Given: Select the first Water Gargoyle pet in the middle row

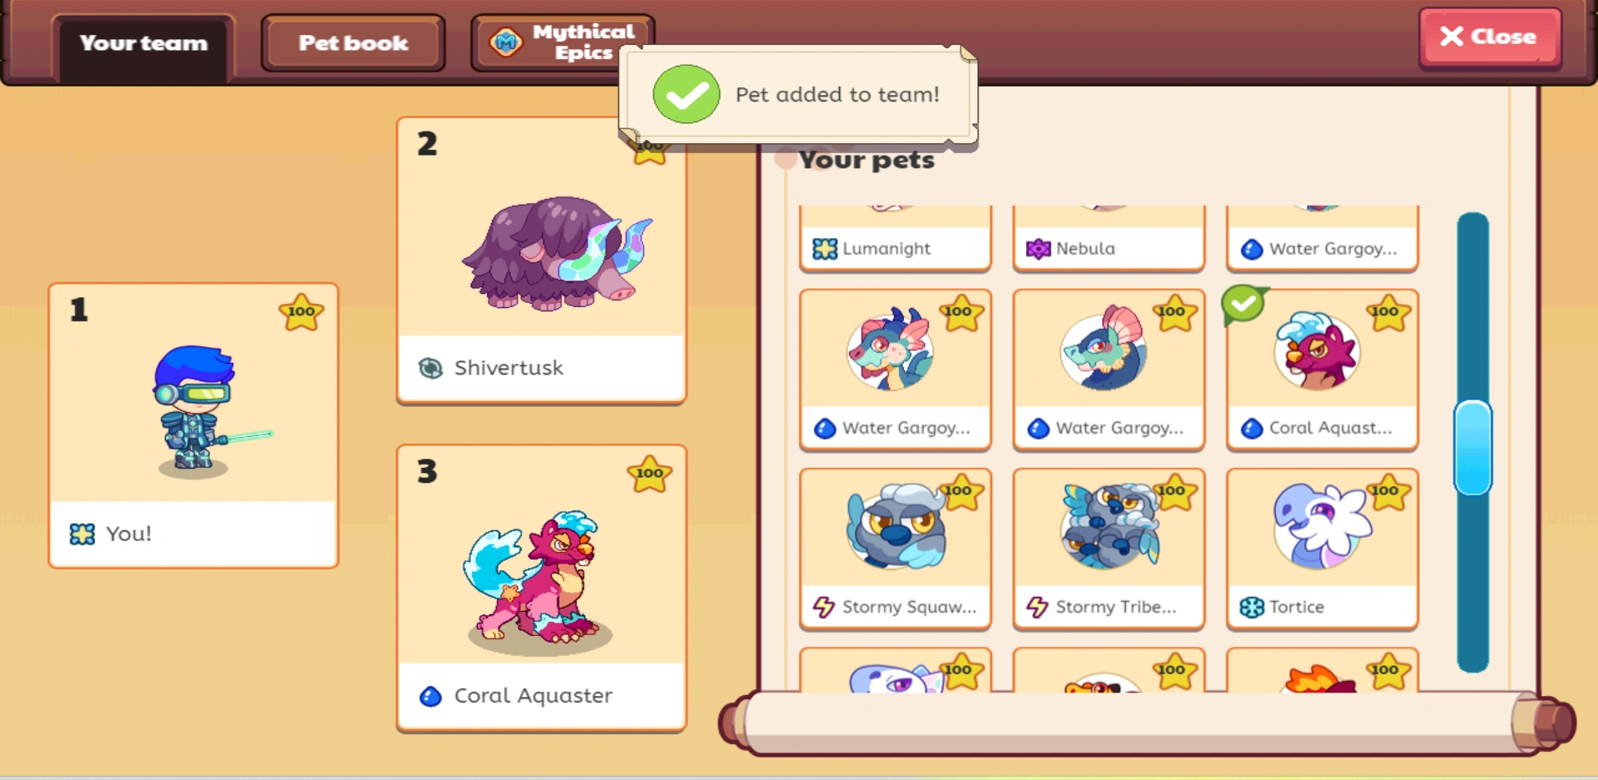Looking at the screenshot, I should click(x=896, y=370).
